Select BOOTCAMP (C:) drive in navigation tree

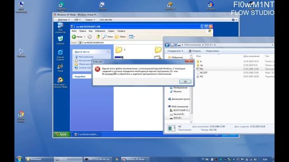[179, 110]
